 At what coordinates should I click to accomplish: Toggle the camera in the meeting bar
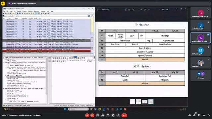click(x=92, y=115)
